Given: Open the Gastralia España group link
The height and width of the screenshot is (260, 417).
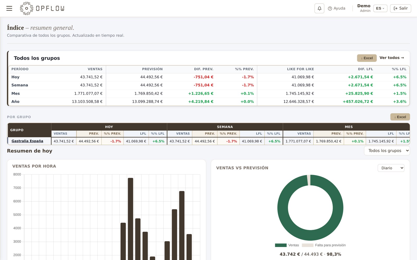Looking at the screenshot, I should coord(27,141).
